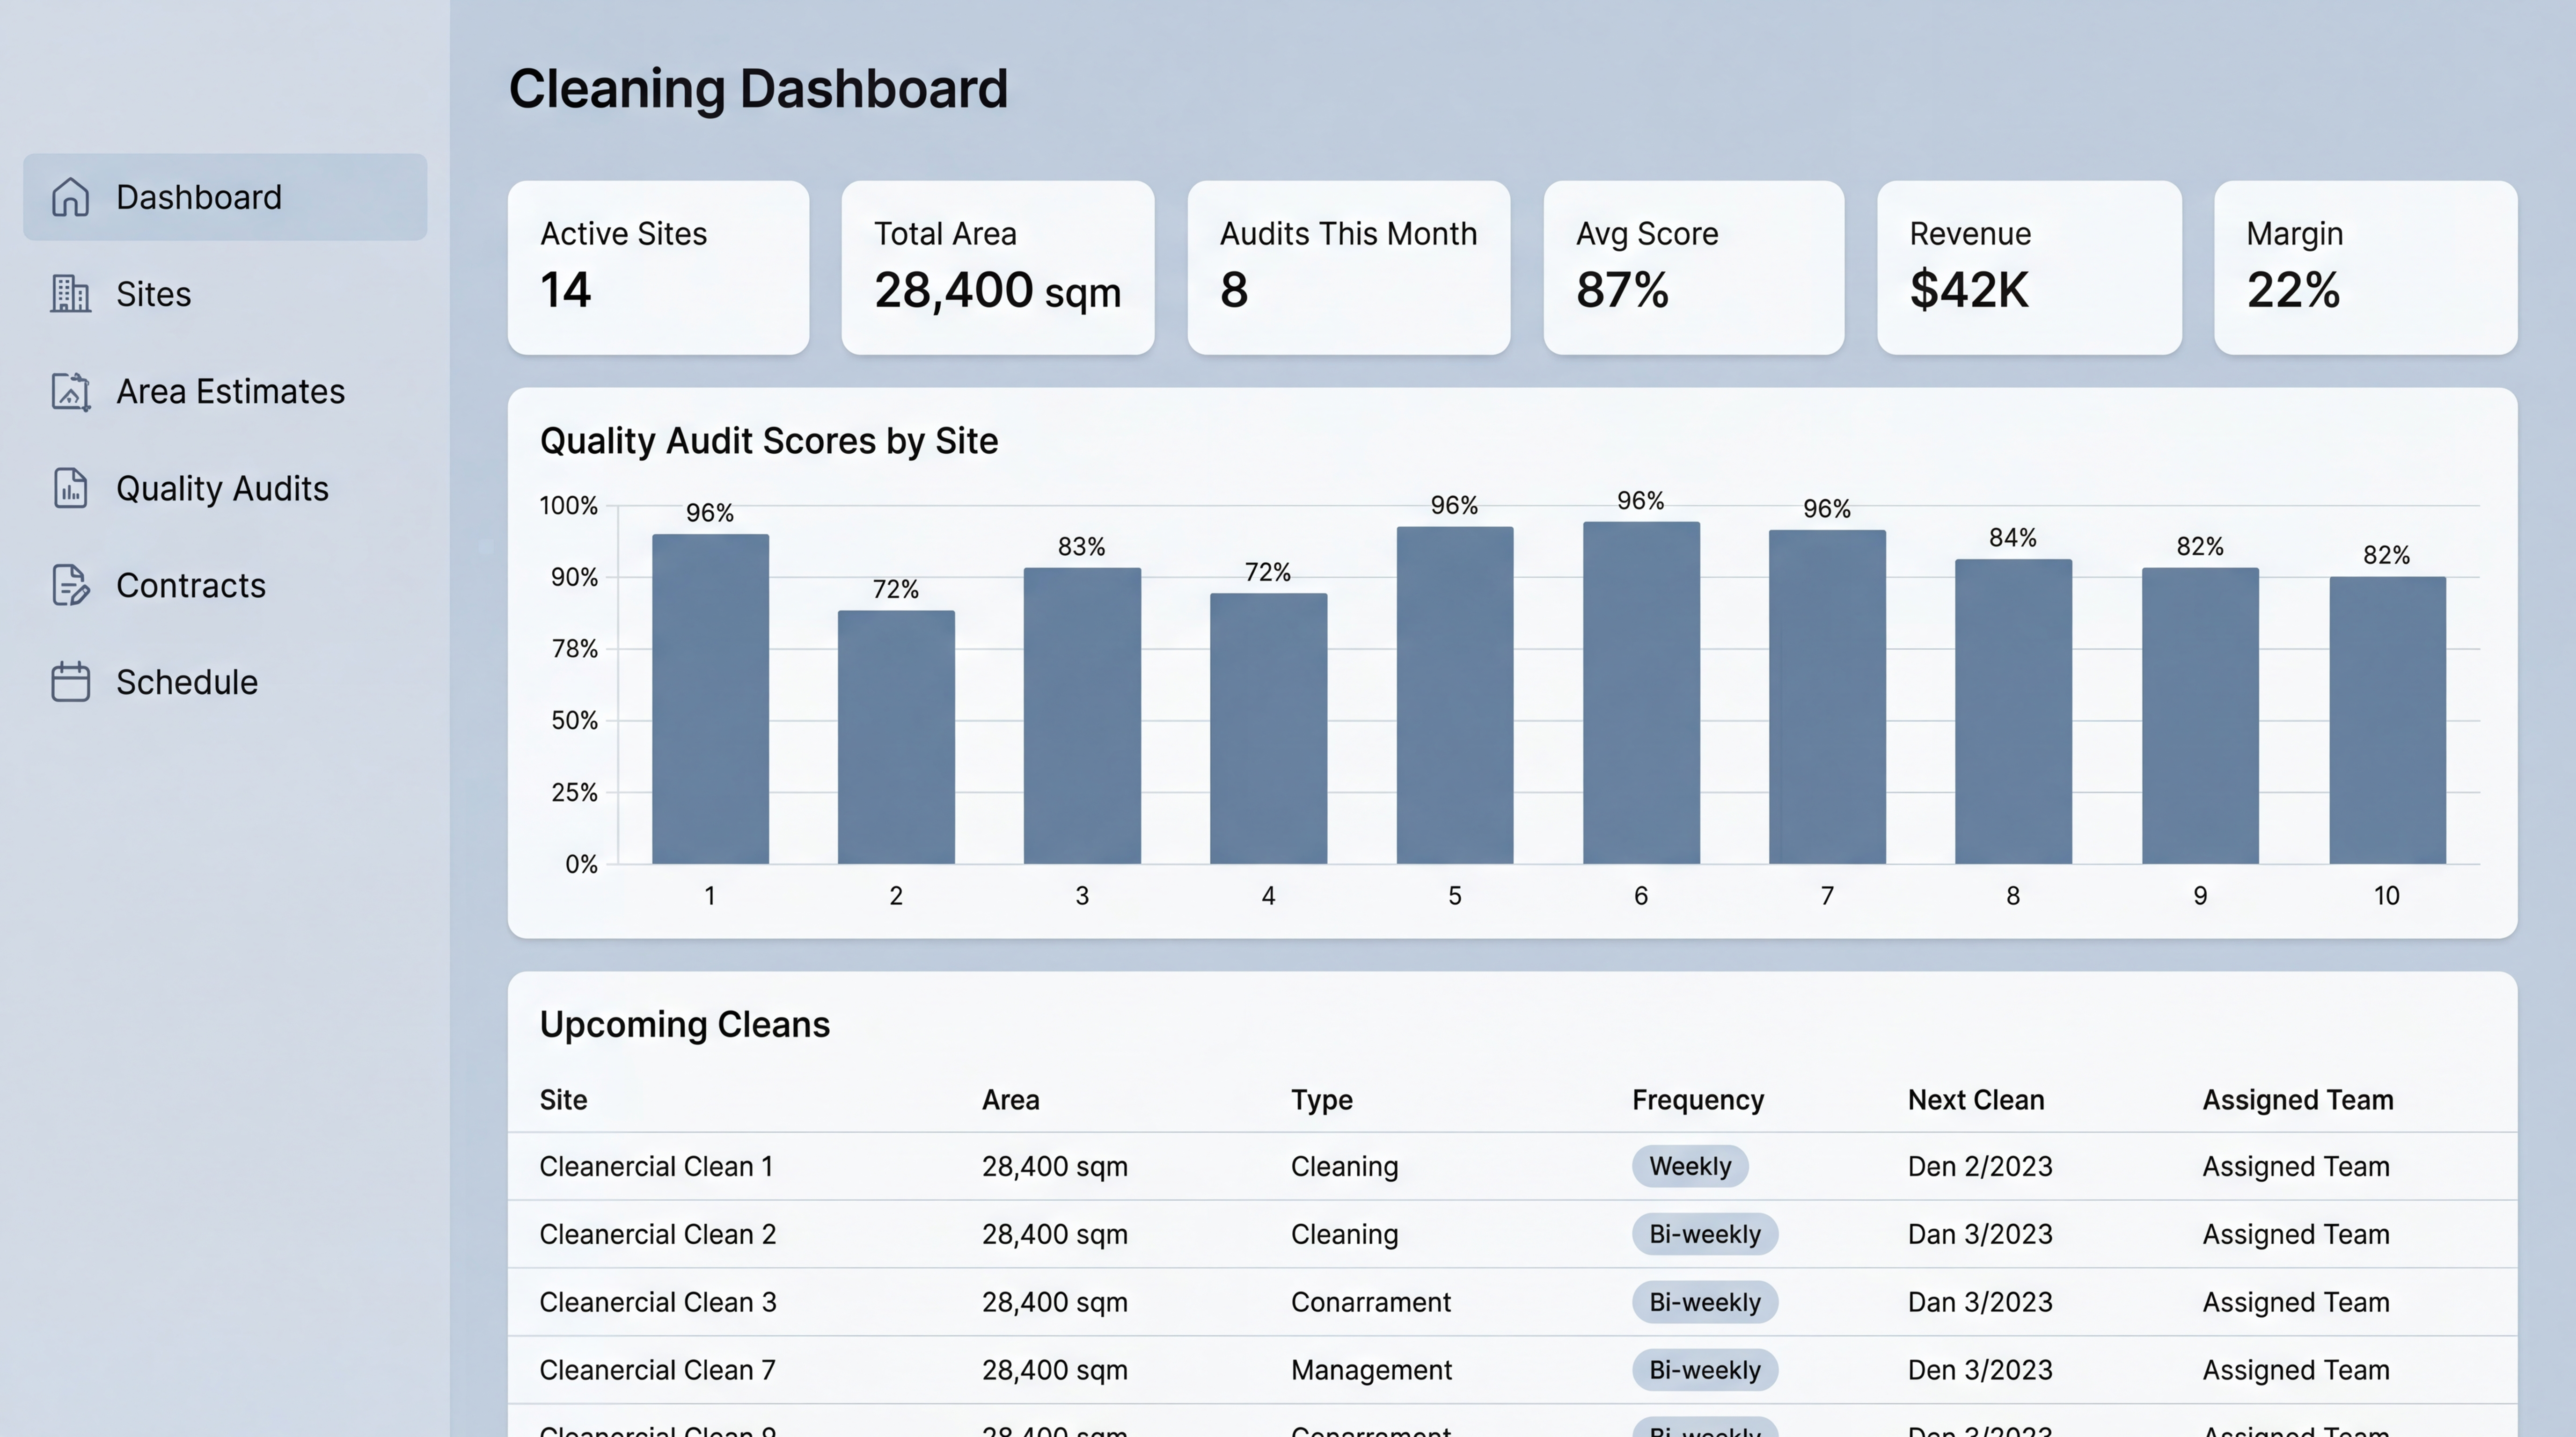Click the Contracts document icon
Screen dimensions: 2576x1437
70,585
